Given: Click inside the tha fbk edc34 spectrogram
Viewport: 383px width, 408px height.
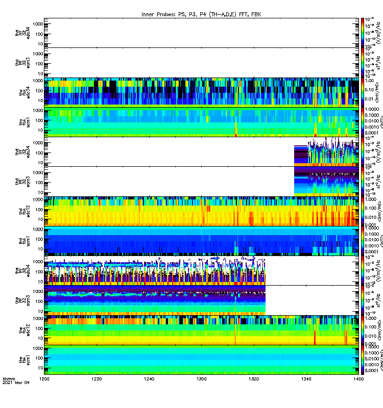Looking at the screenshot, I should (x=201, y=92).
